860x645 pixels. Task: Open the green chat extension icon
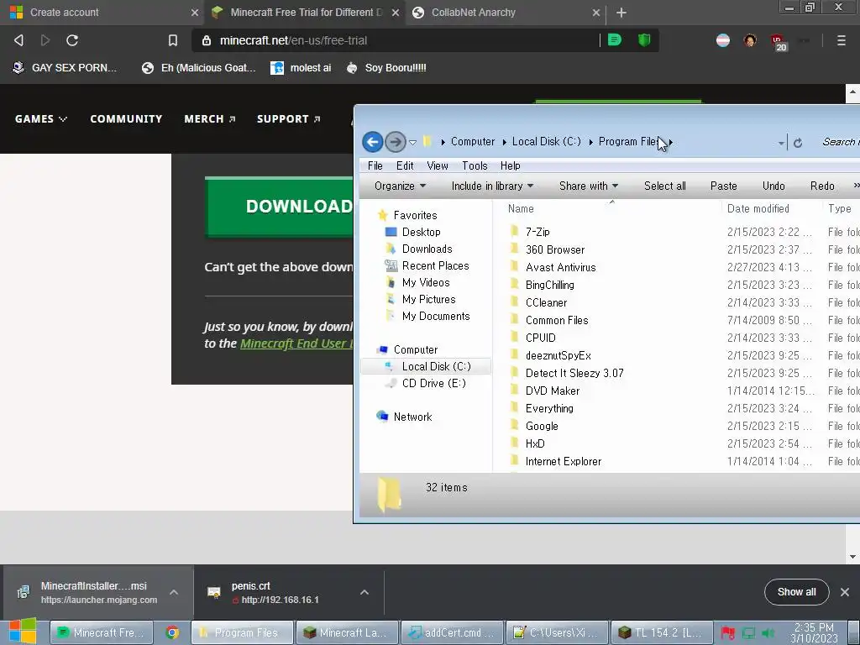(x=614, y=40)
